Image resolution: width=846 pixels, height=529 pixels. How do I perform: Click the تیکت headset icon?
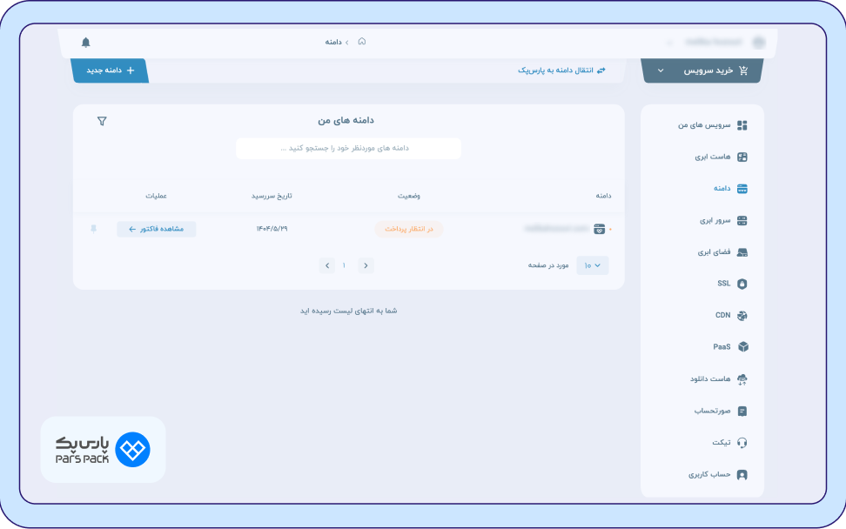(742, 443)
